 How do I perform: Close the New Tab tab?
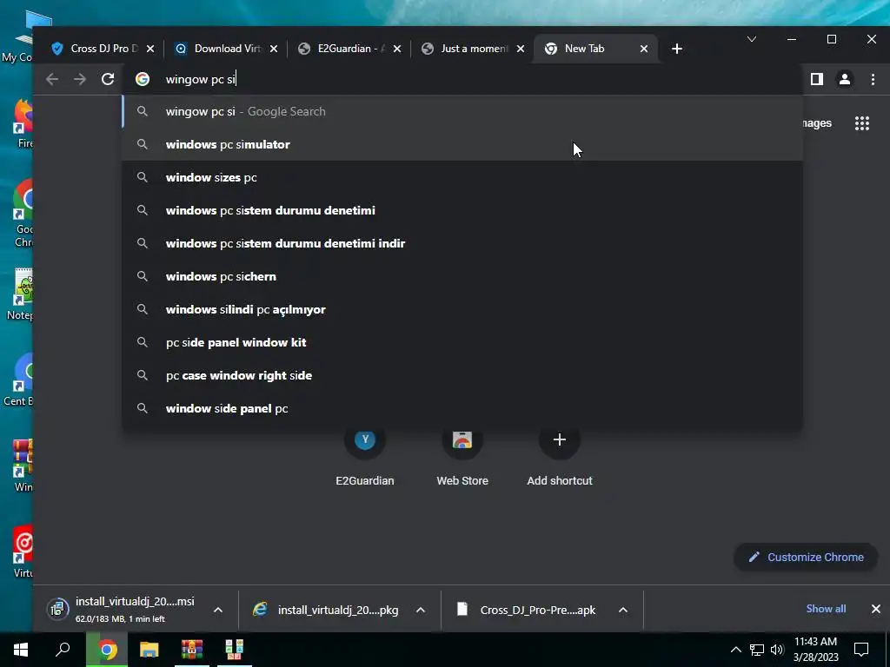point(644,49)
